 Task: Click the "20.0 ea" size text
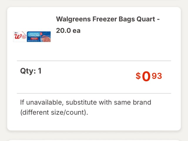pos(68,31)
